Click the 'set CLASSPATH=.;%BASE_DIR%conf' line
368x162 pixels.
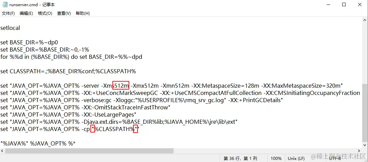point(68,72)
